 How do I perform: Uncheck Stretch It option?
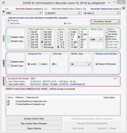(x=107, y=37)
